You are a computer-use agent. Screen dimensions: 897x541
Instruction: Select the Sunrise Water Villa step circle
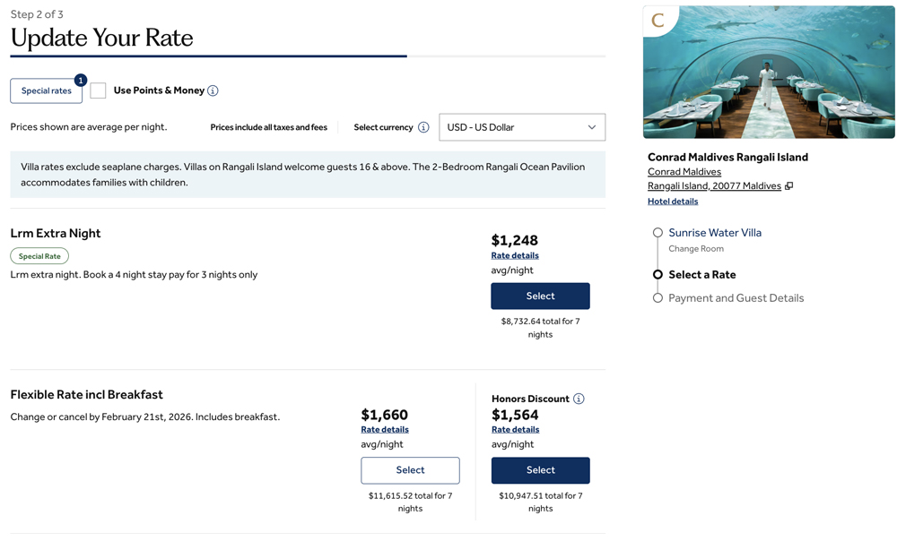[x=658, y=233]
